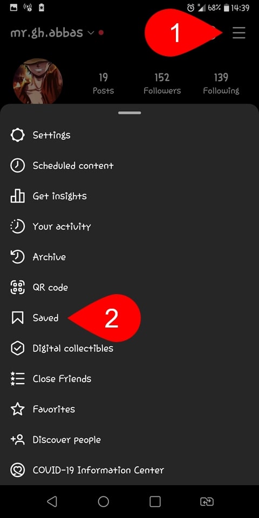
Task: Tap the Saved bookmark icon
Action: [x=17, y=318]
